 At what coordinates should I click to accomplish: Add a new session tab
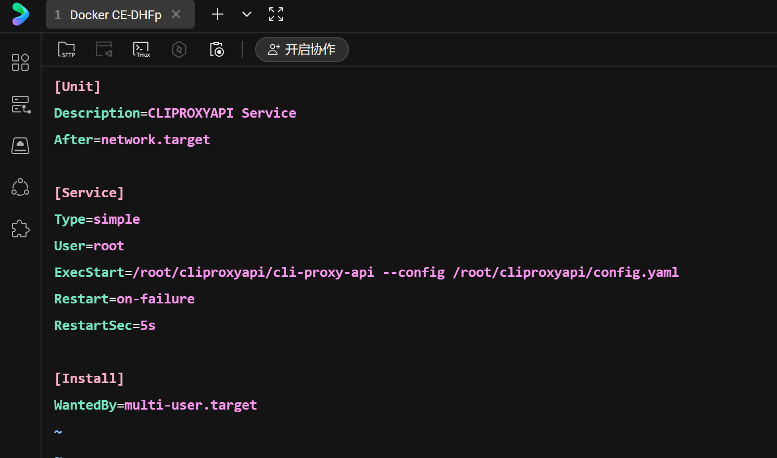pyautogui.click(x=218, y=14)
